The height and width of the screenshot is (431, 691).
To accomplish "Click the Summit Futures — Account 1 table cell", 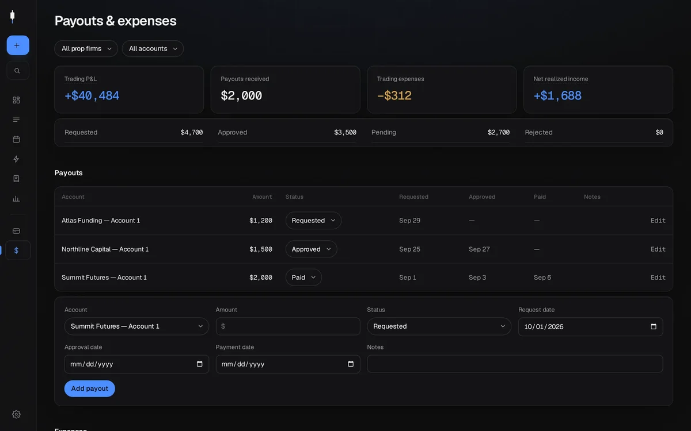I will coord(104,278).
